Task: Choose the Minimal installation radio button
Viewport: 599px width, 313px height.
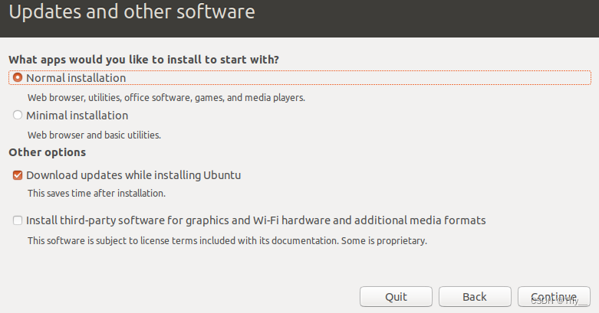Action: (18, 115)
